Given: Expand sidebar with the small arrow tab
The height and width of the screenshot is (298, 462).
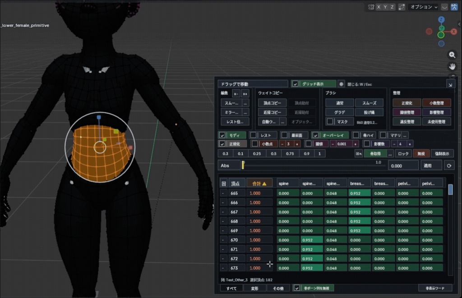Looking at the screenshot, I should [459, 24].
